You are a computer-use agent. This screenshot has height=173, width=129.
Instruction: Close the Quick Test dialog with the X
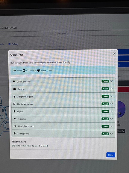click(x=114, y=54)
